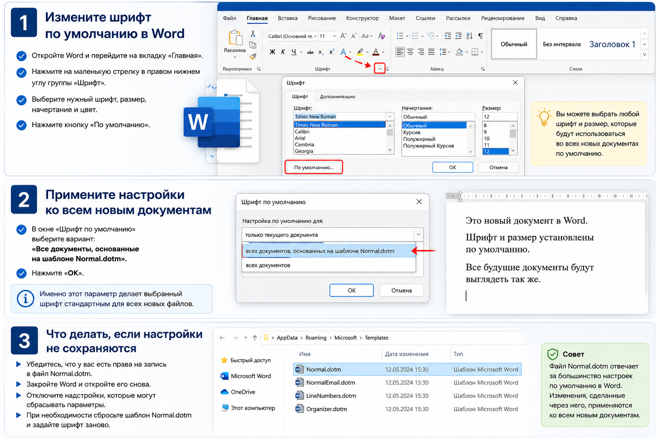Click the justify alignment icon
Screen dimensions: 660x440
pos(431,52)
